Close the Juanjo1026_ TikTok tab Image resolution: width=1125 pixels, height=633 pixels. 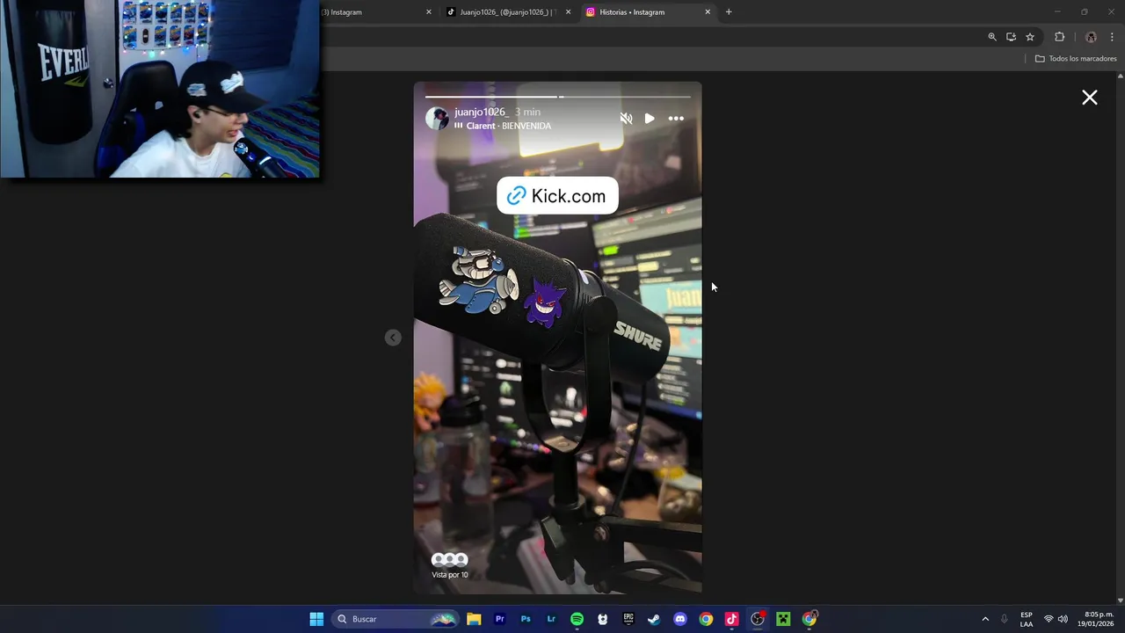click(x=568, y=12)
